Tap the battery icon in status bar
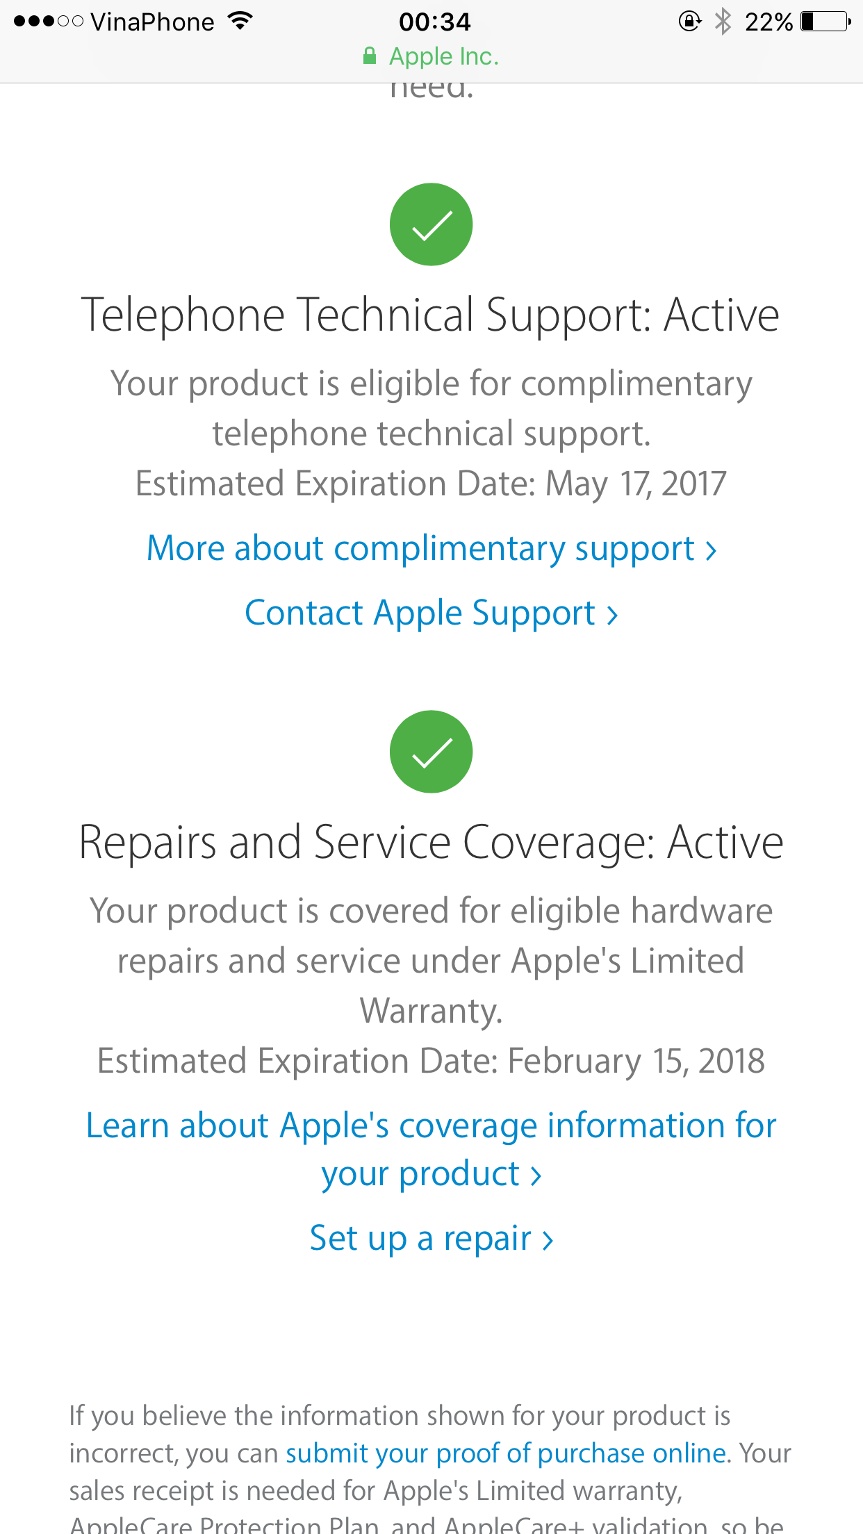The width and height of the screenshot is (863, 1534). pyautogui.click(x=825, y=22)
